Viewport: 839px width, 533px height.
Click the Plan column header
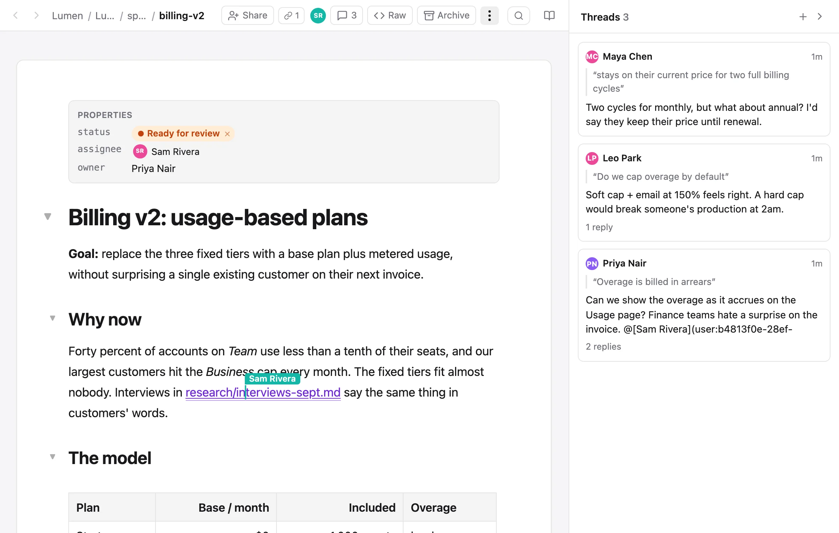(112, 507)
